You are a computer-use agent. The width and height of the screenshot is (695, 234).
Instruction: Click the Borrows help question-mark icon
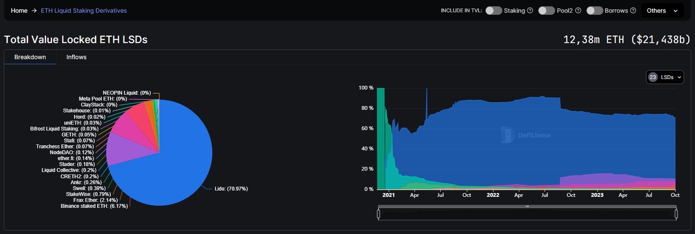(633, 11)
